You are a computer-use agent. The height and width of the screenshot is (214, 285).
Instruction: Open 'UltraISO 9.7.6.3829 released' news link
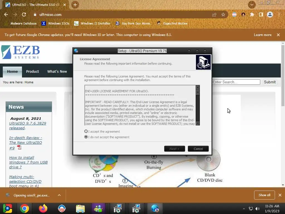28,126
